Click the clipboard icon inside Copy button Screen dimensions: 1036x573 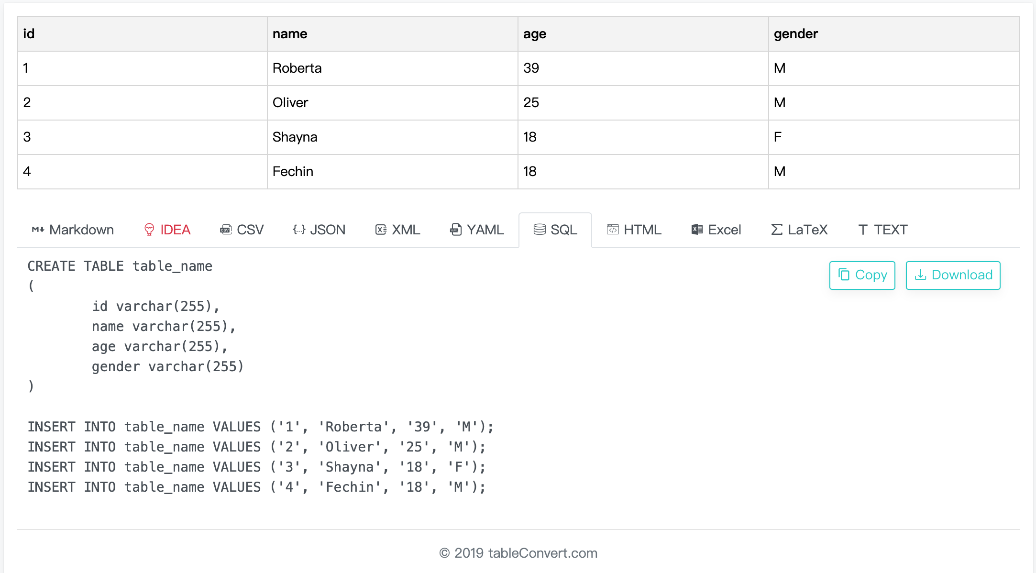(x=845, y=275)
